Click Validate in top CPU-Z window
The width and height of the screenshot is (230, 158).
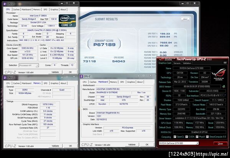click(55, 72)
